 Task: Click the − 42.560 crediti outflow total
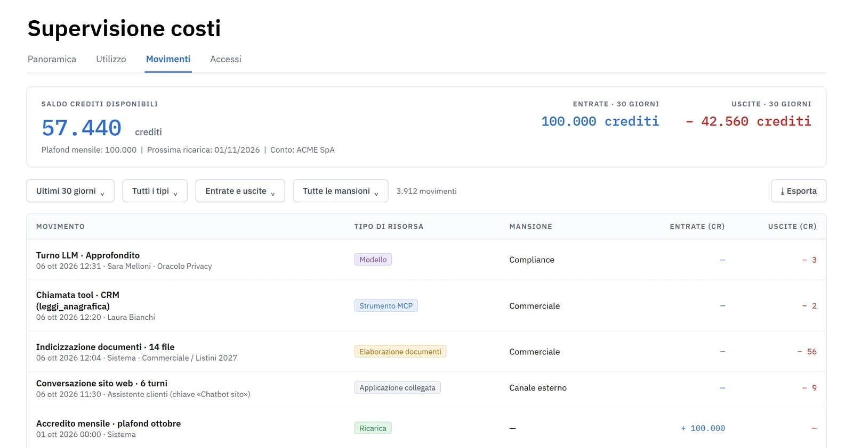(748, 121)
